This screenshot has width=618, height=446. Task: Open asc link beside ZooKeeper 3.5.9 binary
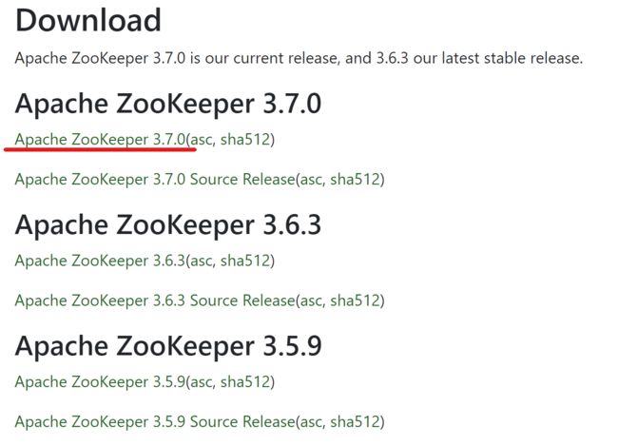click(201, 381)
